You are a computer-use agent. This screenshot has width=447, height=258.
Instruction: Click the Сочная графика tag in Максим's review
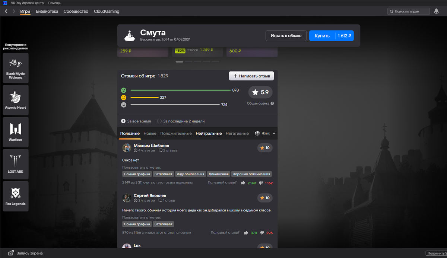pyautogui.click(x=137, y=174)
